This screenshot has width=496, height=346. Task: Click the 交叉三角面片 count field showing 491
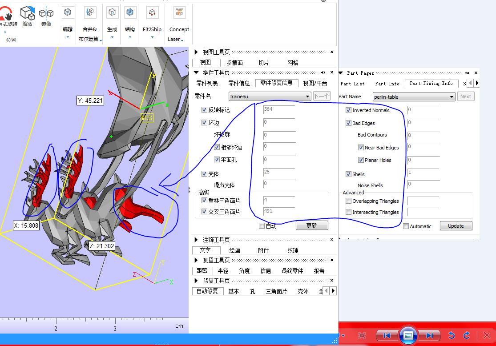tap(279, 211)
